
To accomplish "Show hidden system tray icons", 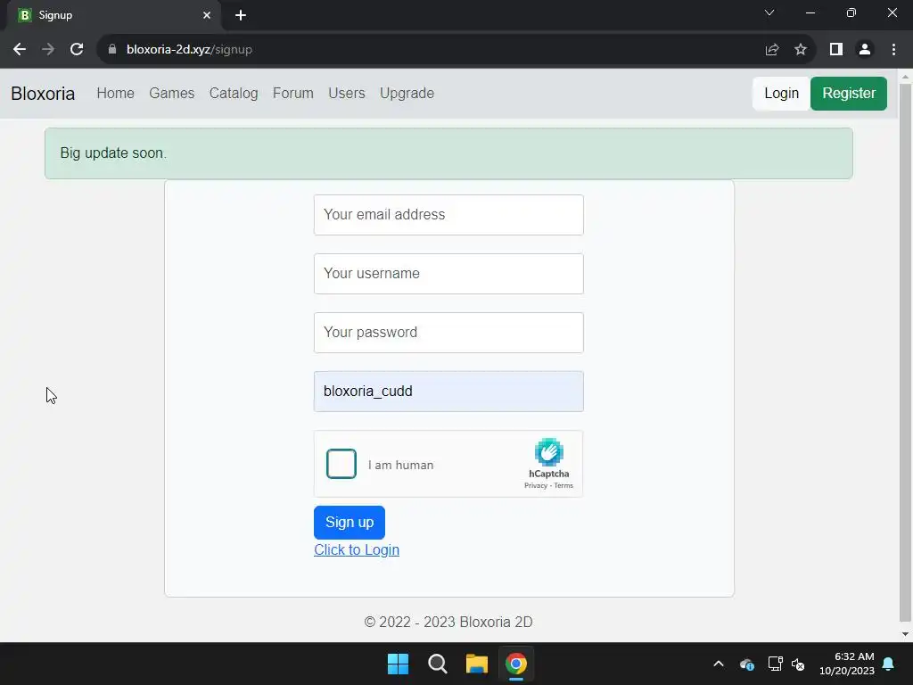I will click(x=719, y=664).
